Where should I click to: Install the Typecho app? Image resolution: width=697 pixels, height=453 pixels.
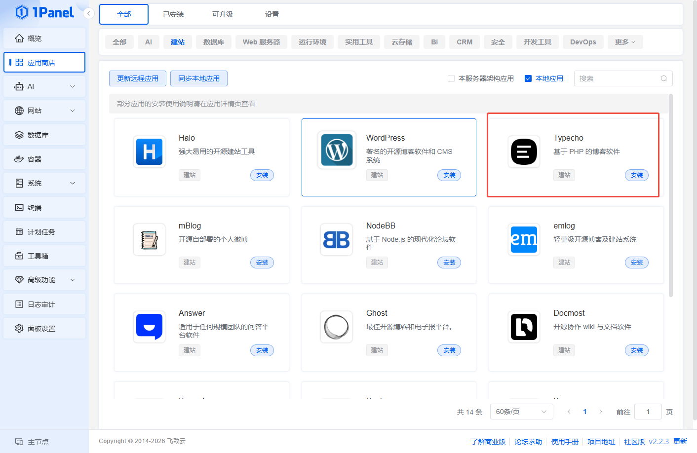point(637,175)
